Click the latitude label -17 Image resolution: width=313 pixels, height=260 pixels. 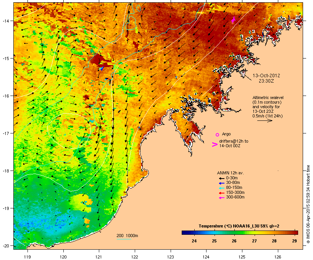click(5, 133)
